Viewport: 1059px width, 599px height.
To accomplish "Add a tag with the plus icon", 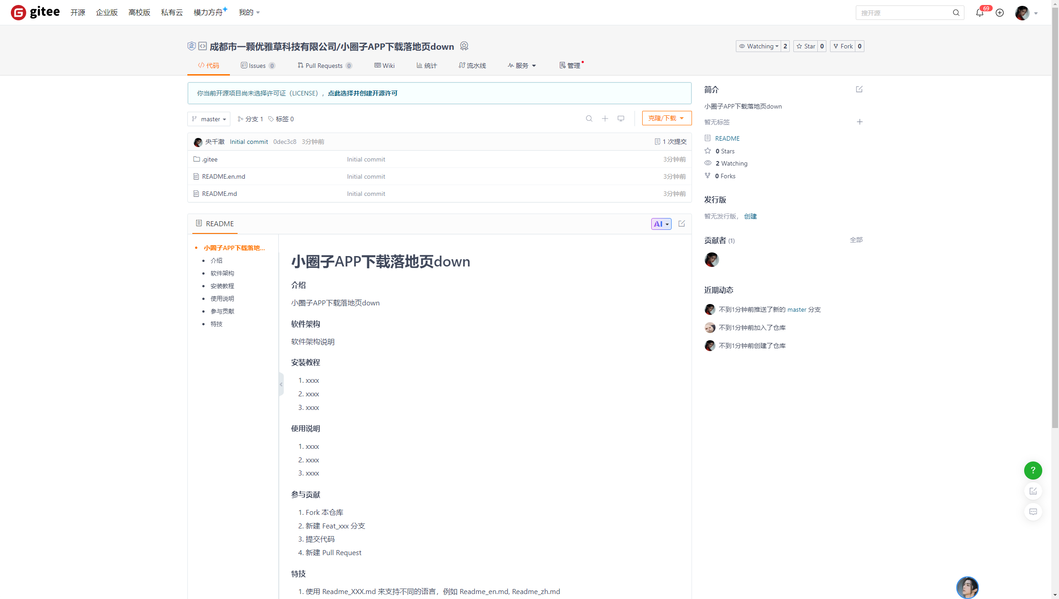I will tap(859, 122).
